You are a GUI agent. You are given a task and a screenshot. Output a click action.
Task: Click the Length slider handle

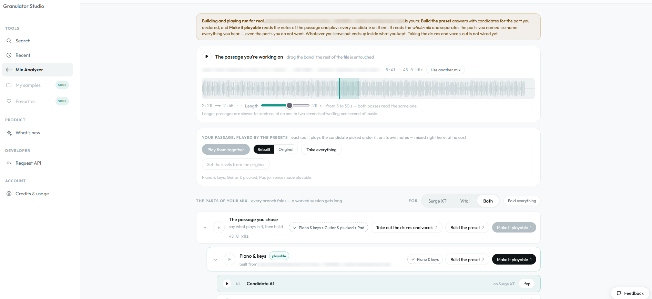(x=289, y=105)
